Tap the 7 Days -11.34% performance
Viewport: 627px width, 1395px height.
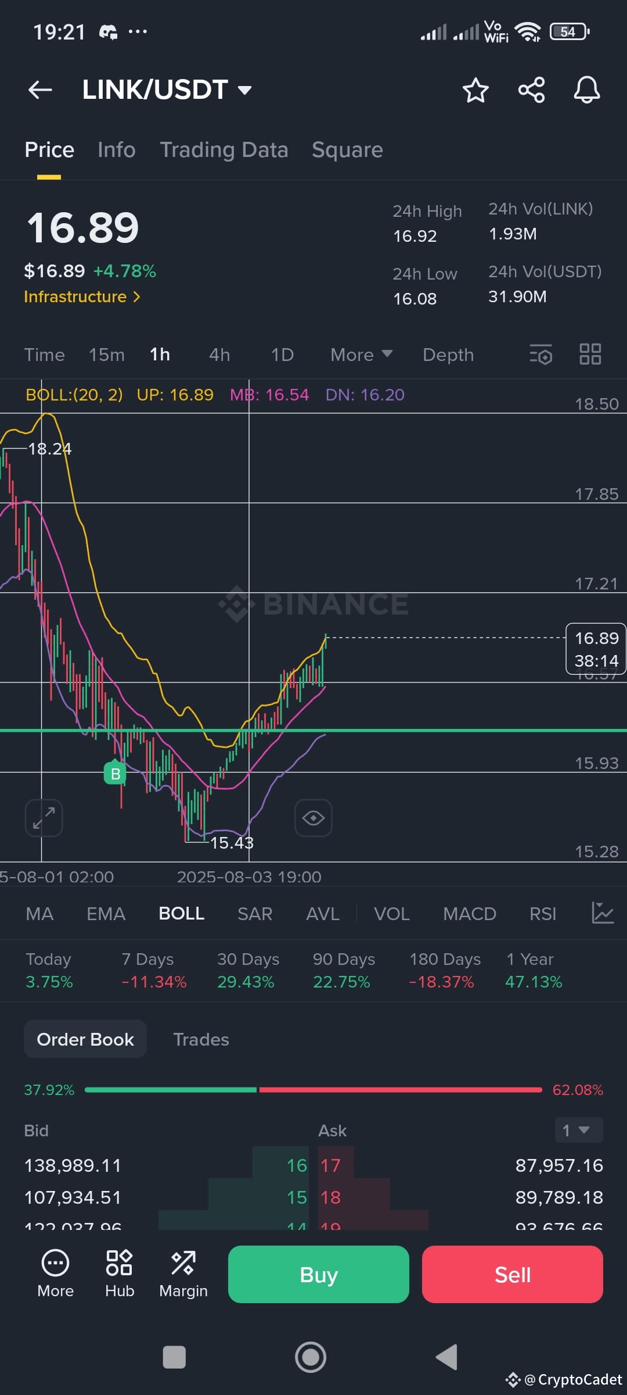[154, 971]
